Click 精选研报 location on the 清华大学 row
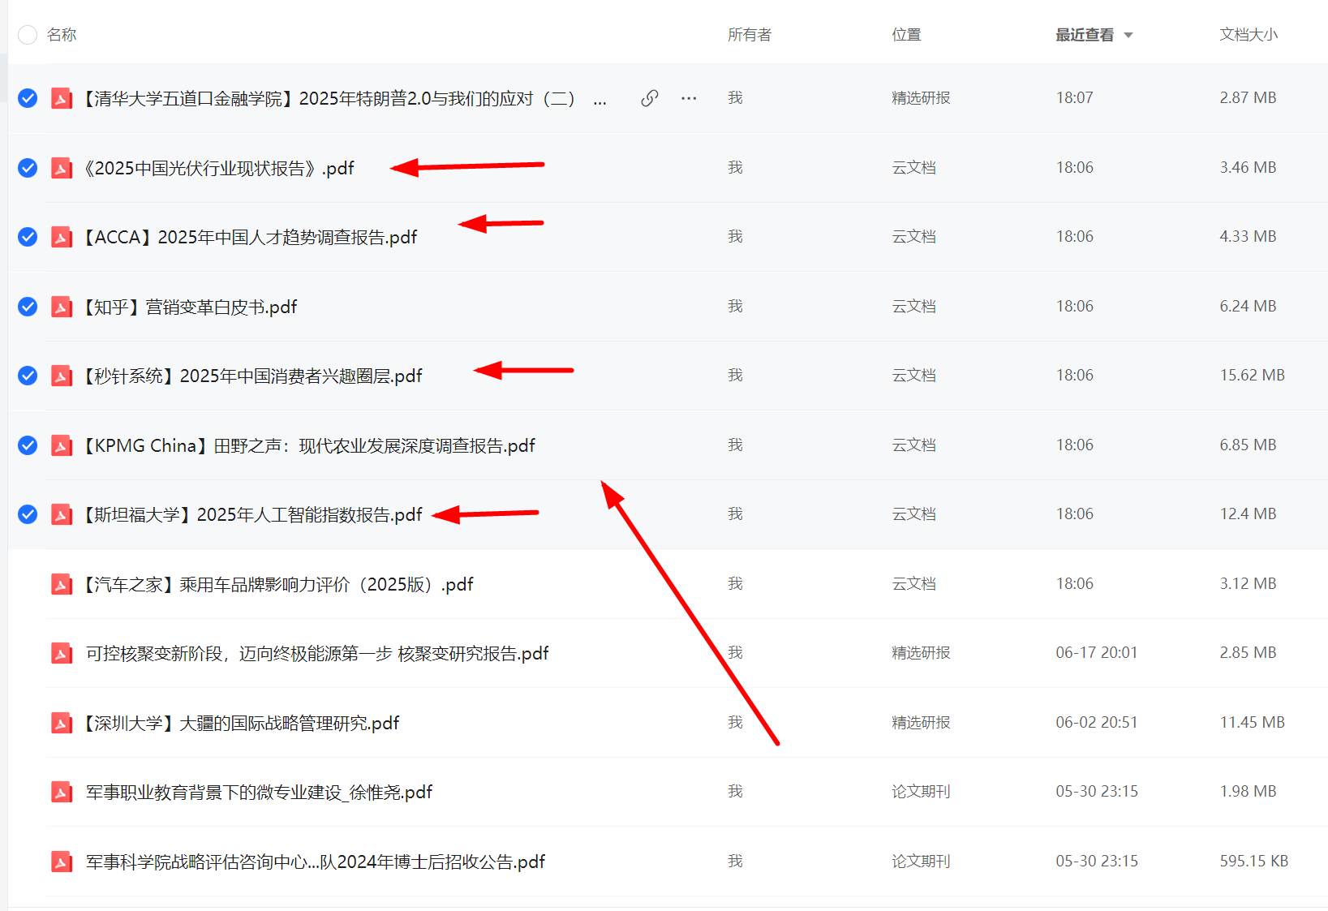 click(x=921, y=98)
